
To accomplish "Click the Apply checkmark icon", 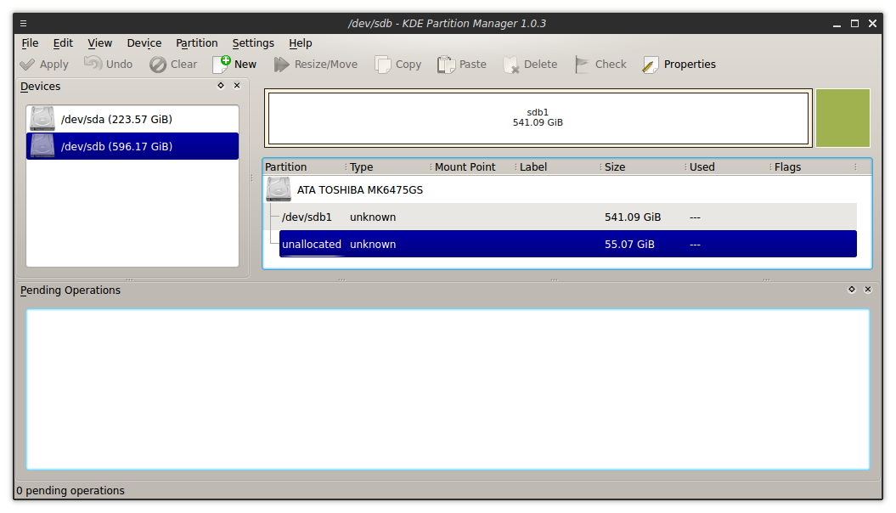I will (27, 65).
